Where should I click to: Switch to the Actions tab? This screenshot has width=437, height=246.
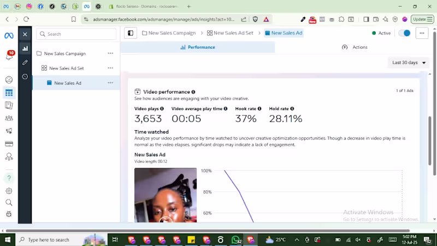tap(355, 47)
